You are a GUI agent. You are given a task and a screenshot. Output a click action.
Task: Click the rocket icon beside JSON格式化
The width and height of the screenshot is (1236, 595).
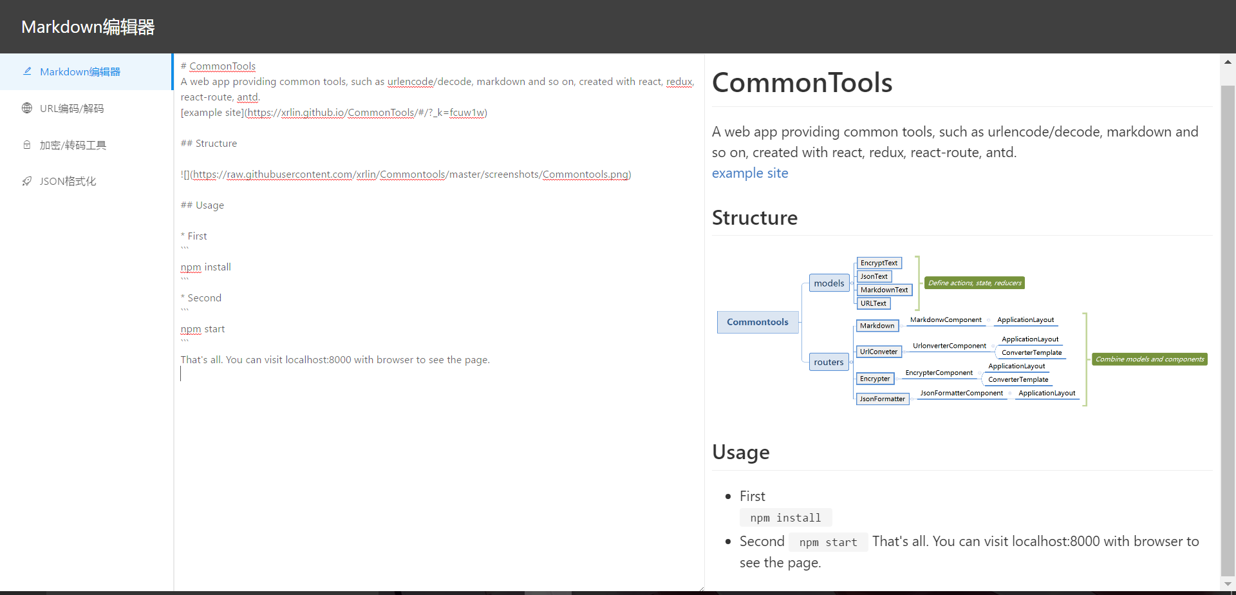coord(27,181)
